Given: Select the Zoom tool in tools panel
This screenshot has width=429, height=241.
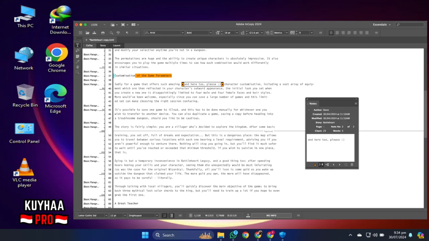Looking at the screenshot, I should point(77,72).
